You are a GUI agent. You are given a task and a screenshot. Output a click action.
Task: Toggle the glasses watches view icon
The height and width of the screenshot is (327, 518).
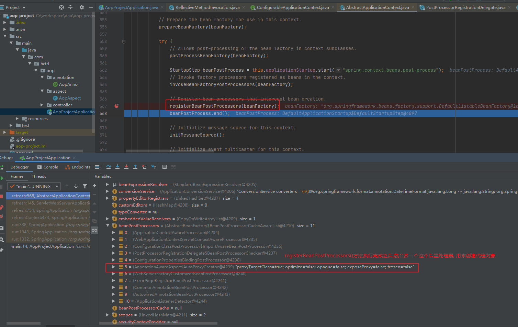[94, 230]
